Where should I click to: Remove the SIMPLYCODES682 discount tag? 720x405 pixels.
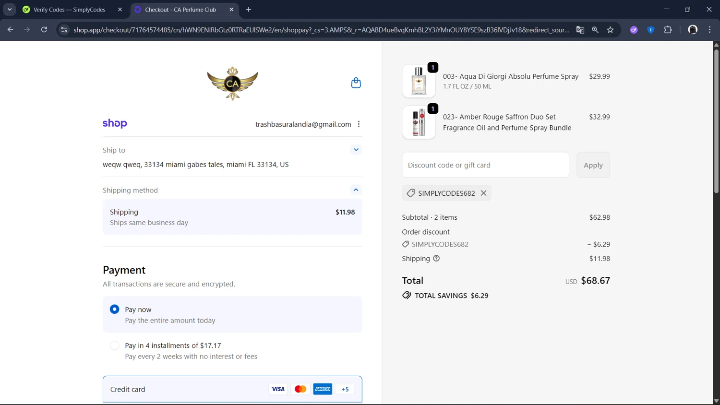pos(483,193)
